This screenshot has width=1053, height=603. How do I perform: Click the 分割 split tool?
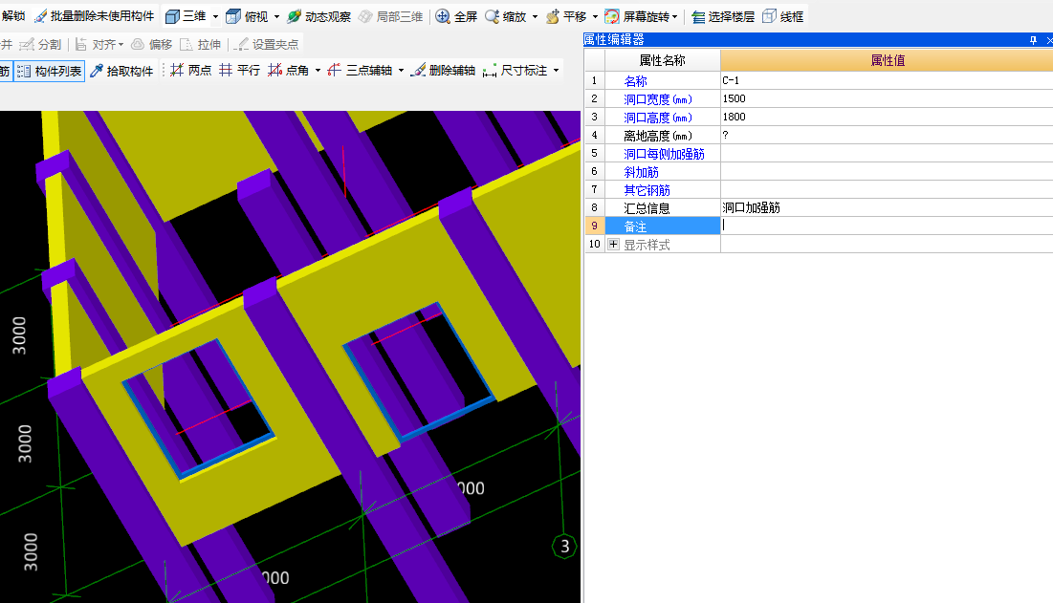(x=40, y=44)
